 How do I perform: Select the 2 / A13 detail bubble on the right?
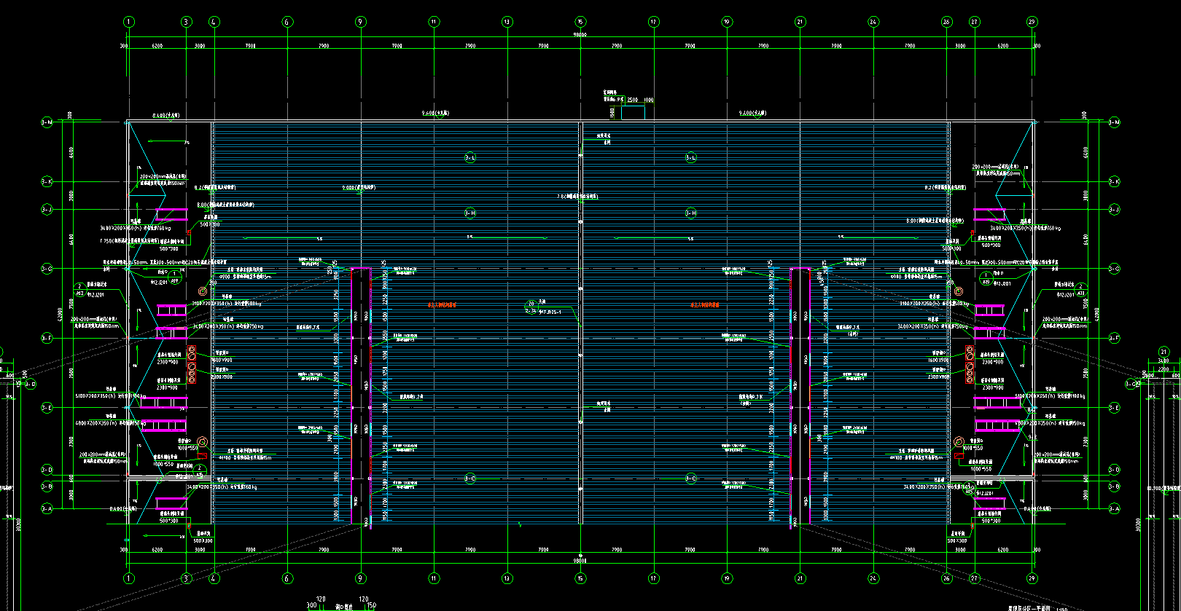point(1081,289)
